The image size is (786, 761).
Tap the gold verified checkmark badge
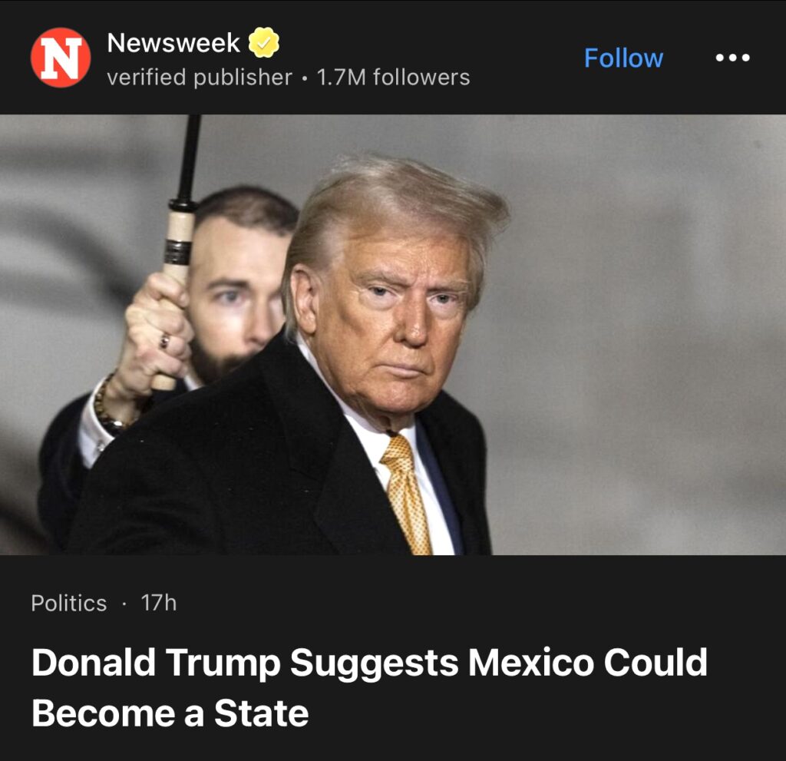[x=264, y=43]
